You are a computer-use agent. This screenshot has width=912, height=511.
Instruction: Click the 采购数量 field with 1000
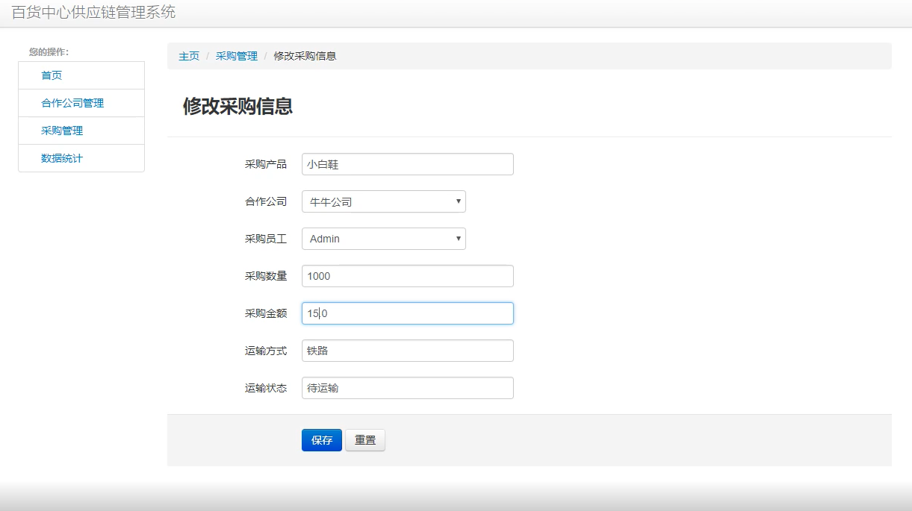point(407,276)
